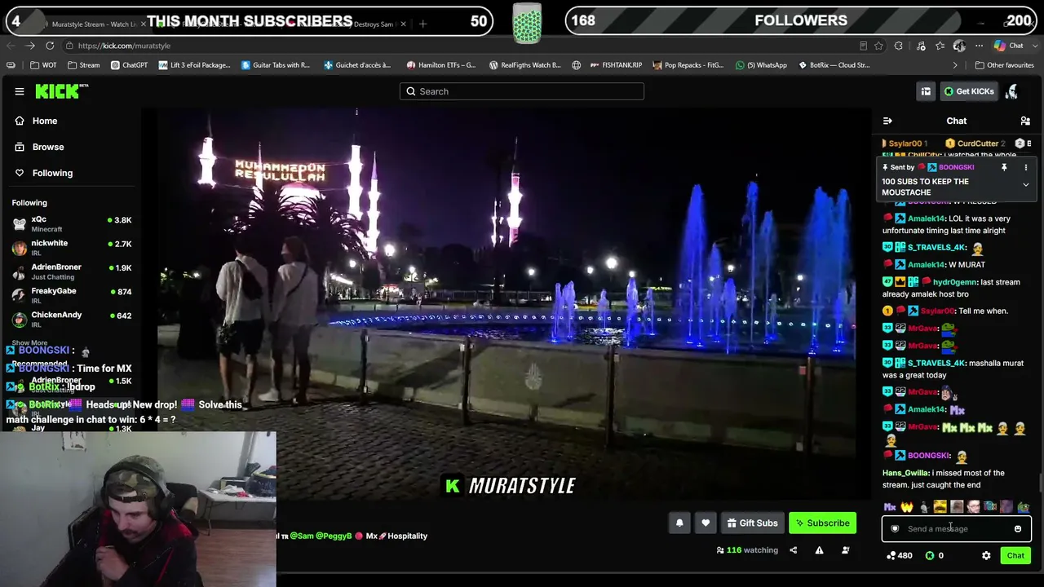Go forward in browser history
Viewport: 1044px width, 587px height.
pyautogui.click(x=30, y=46)
